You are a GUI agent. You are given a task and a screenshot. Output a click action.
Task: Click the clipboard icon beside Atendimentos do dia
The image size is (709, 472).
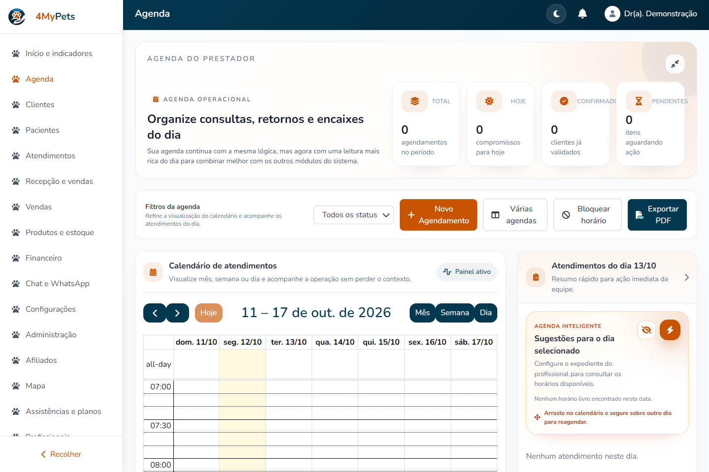point(536,277)
